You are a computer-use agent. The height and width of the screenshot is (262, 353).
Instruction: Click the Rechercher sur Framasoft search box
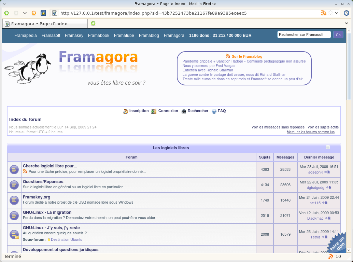(304, 35)
